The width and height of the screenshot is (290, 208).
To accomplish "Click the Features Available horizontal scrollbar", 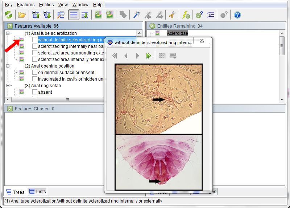I will [x=67, y=99].
